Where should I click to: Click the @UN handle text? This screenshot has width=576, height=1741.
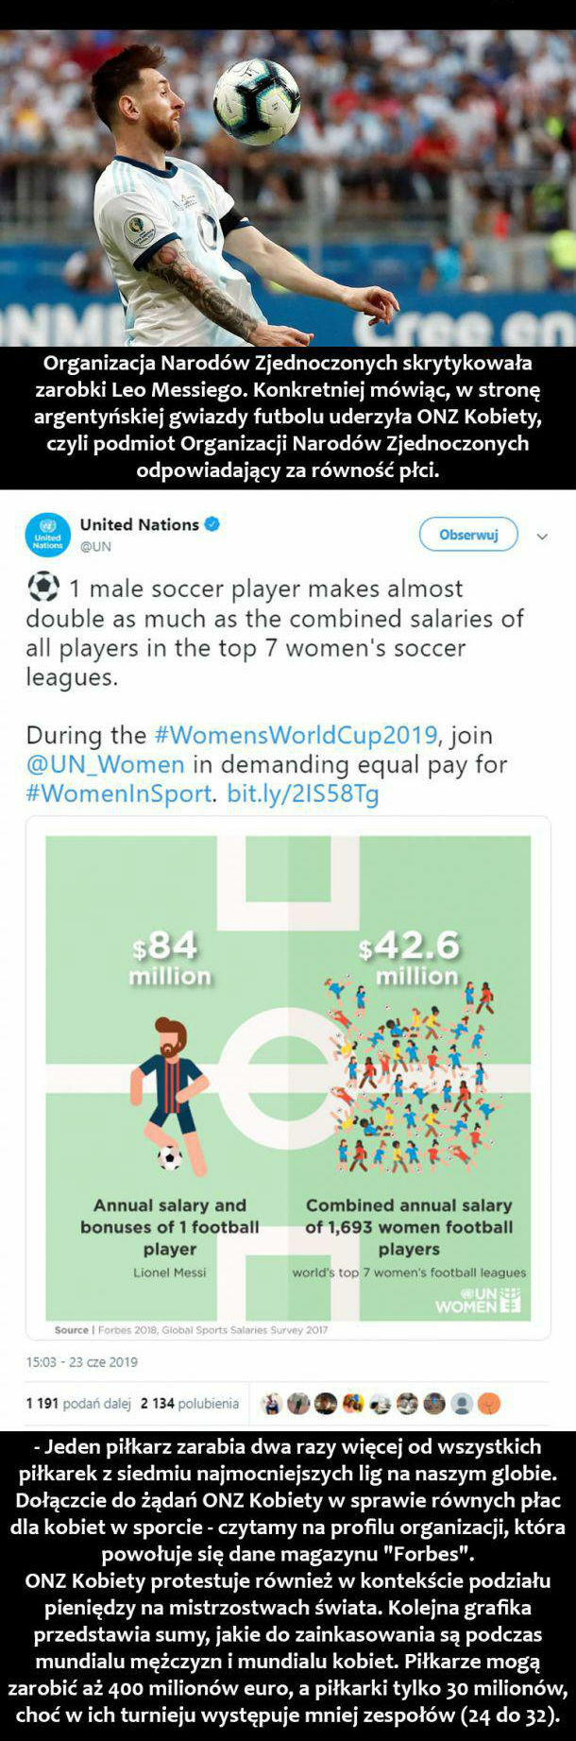95,546
